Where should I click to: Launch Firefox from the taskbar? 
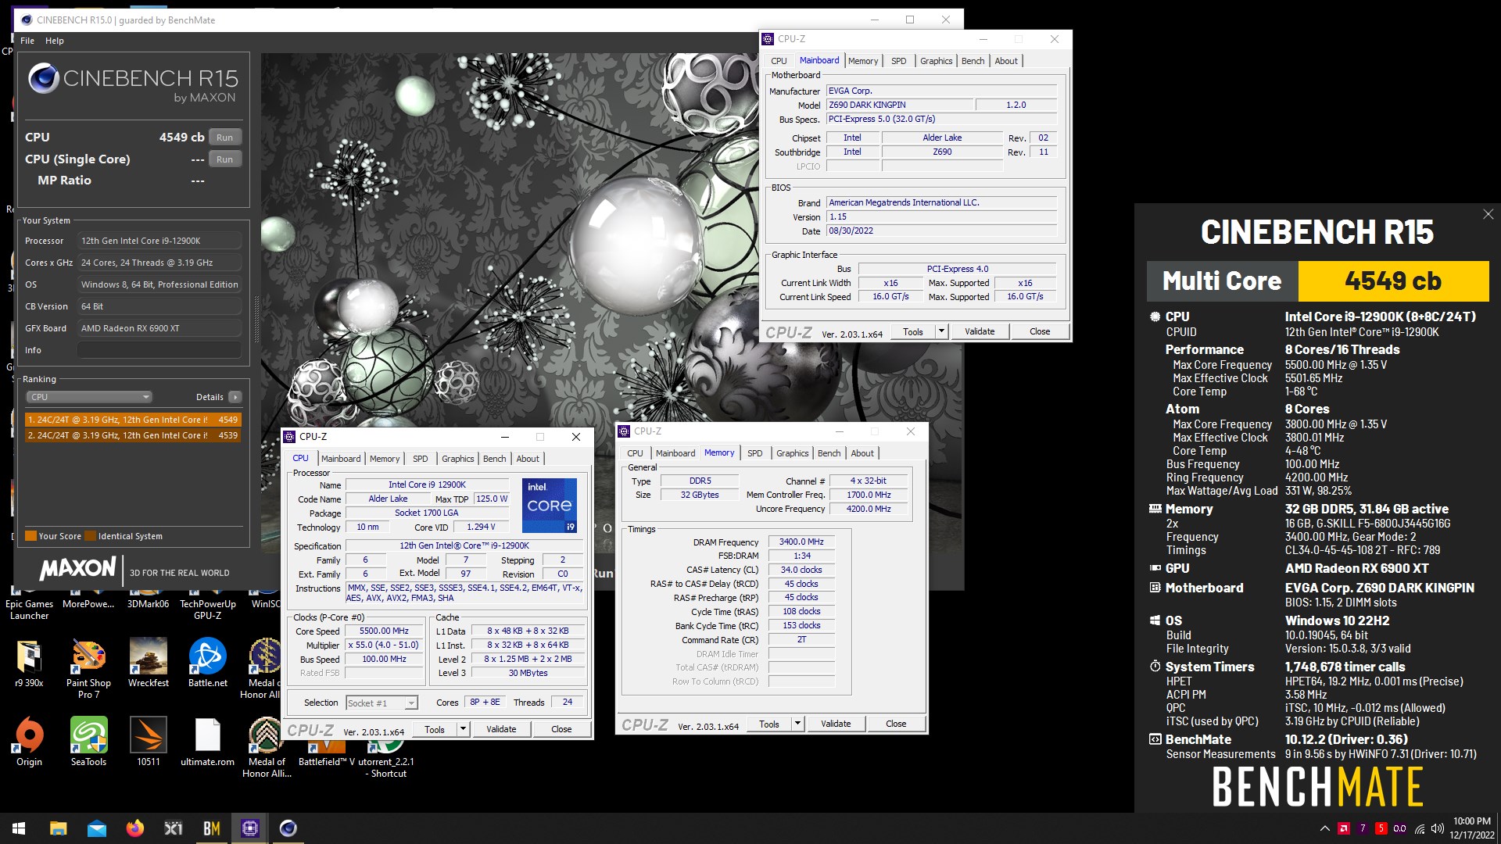click(x=135, y=828)
